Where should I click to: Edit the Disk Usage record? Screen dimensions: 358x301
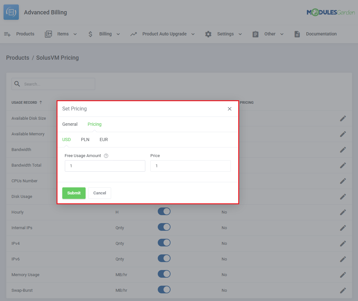point(343,197)
